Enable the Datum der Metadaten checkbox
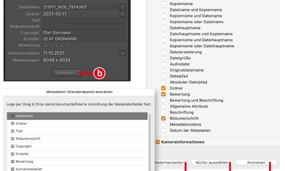 [163, 130]
